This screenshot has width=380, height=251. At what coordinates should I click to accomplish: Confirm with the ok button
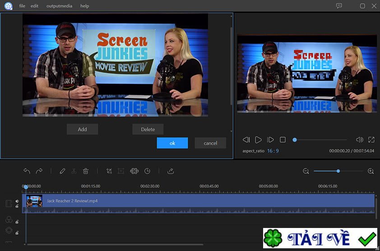[172, 143]
